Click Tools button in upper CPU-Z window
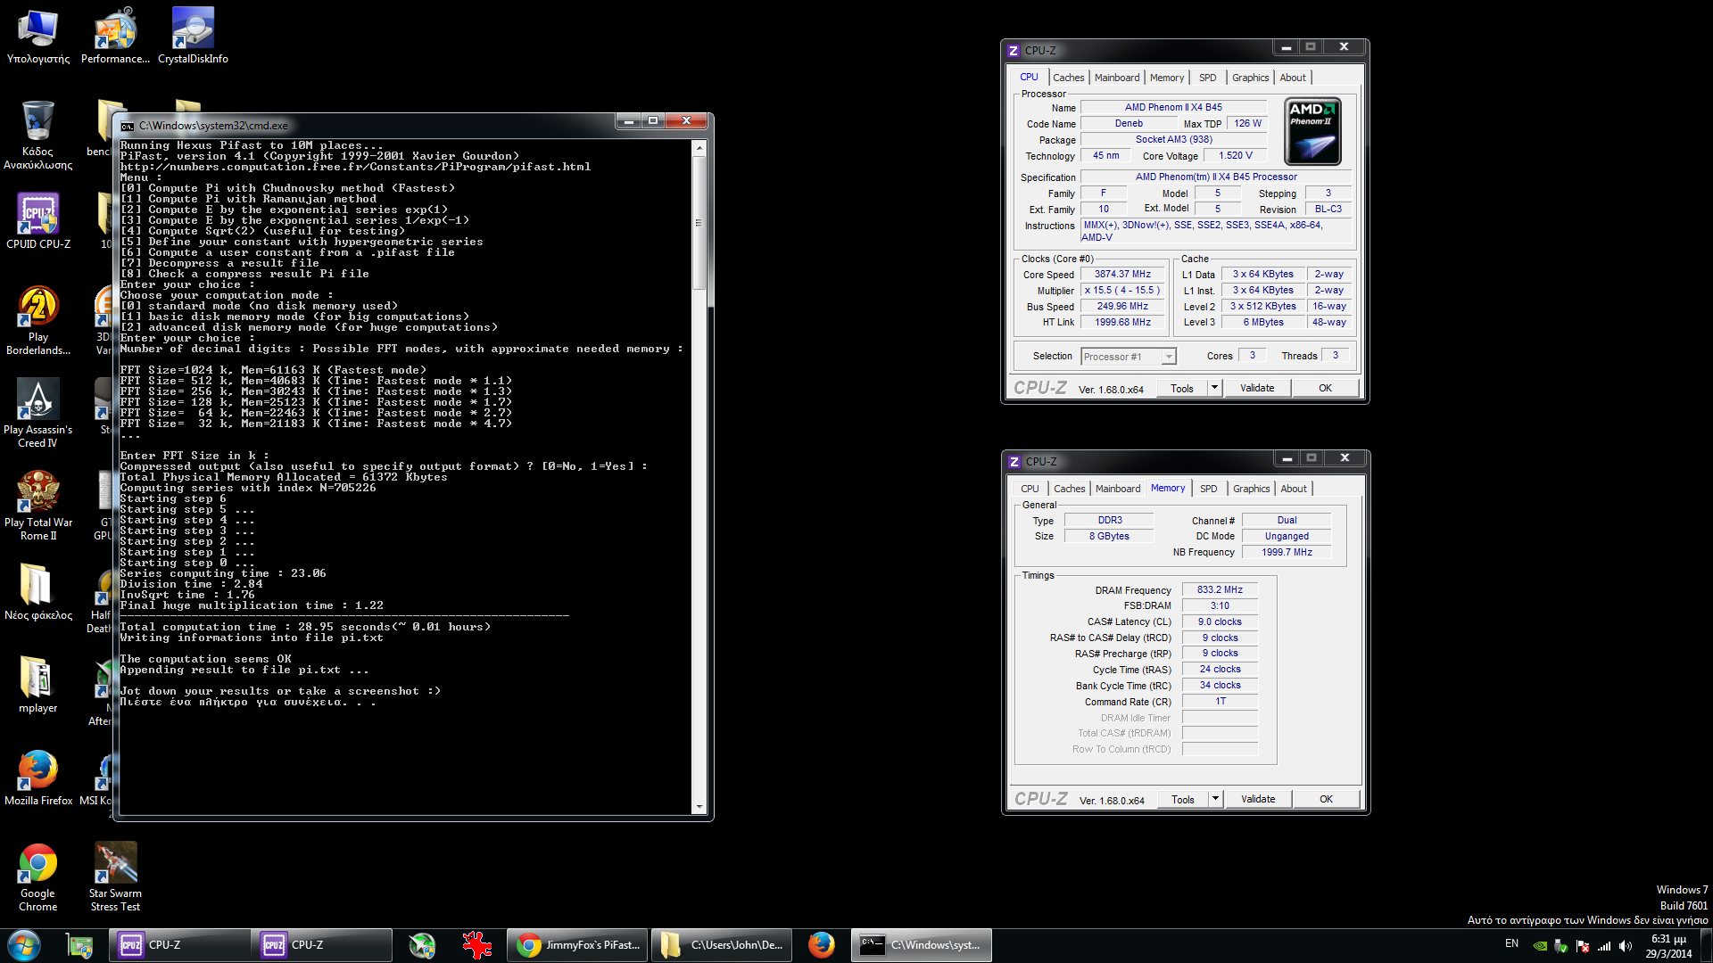The image size is (1713, 963). click(x=1182, y=388)
